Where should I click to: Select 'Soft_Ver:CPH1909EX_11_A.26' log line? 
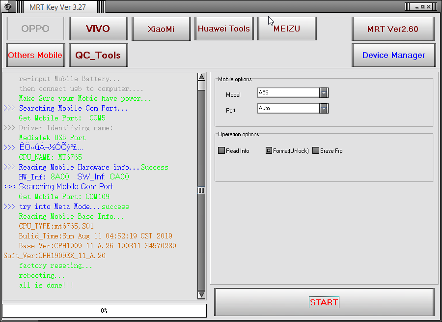[x=55, y=256]
